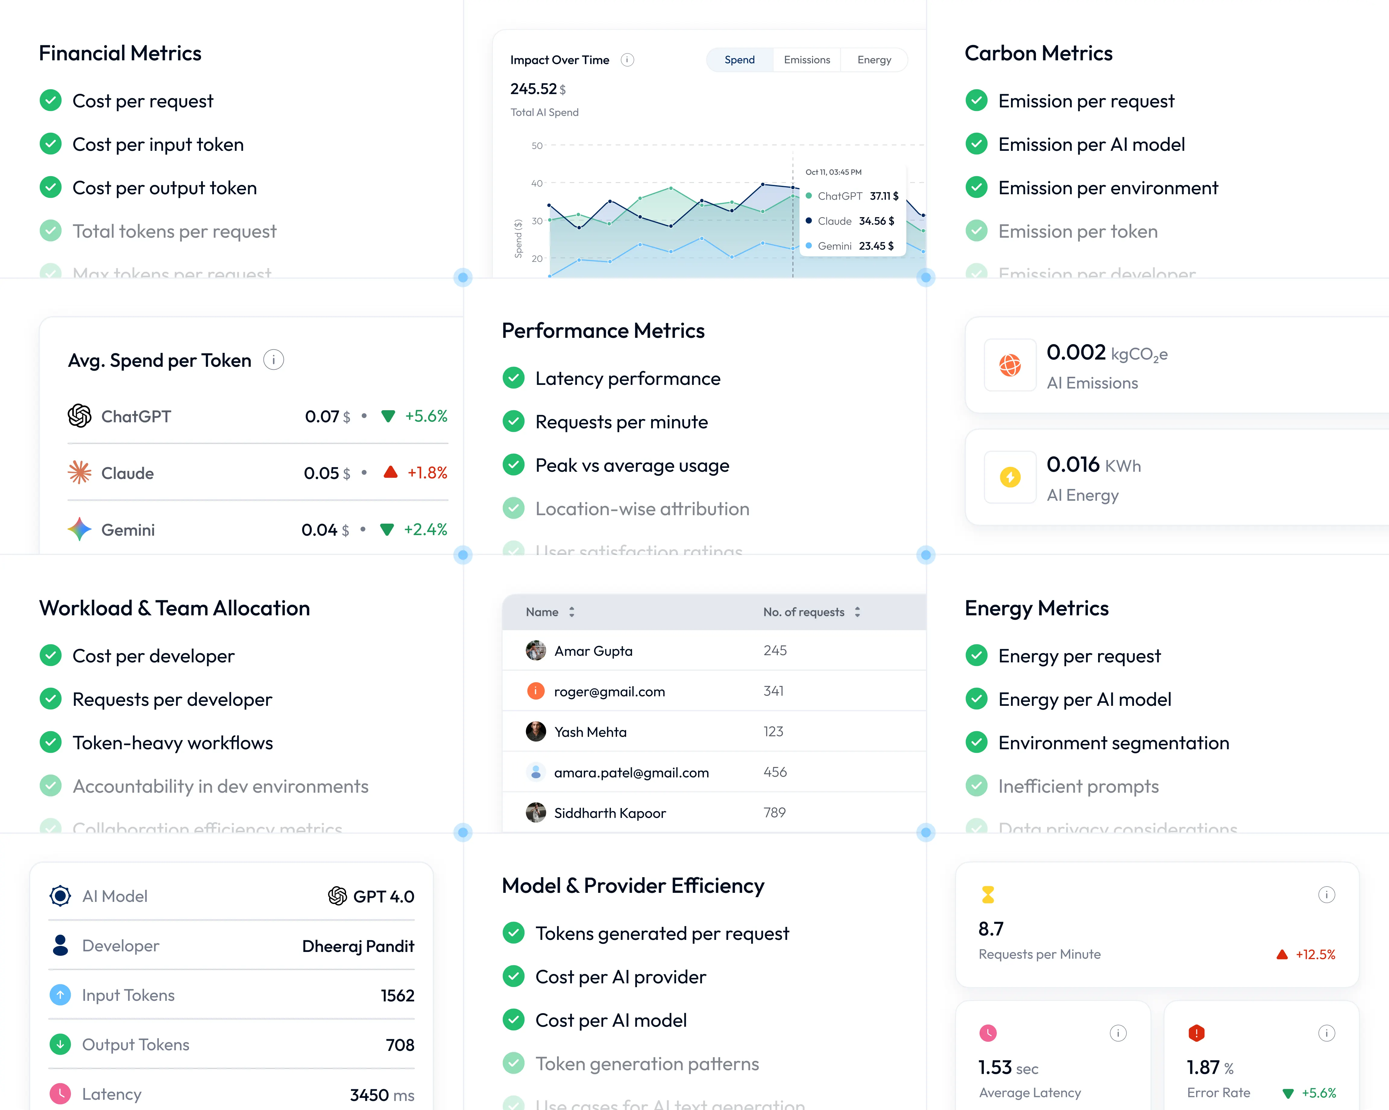
Task: Click the 0.002 kgCO2e AI Emissions value
Action: [1107, 353]
